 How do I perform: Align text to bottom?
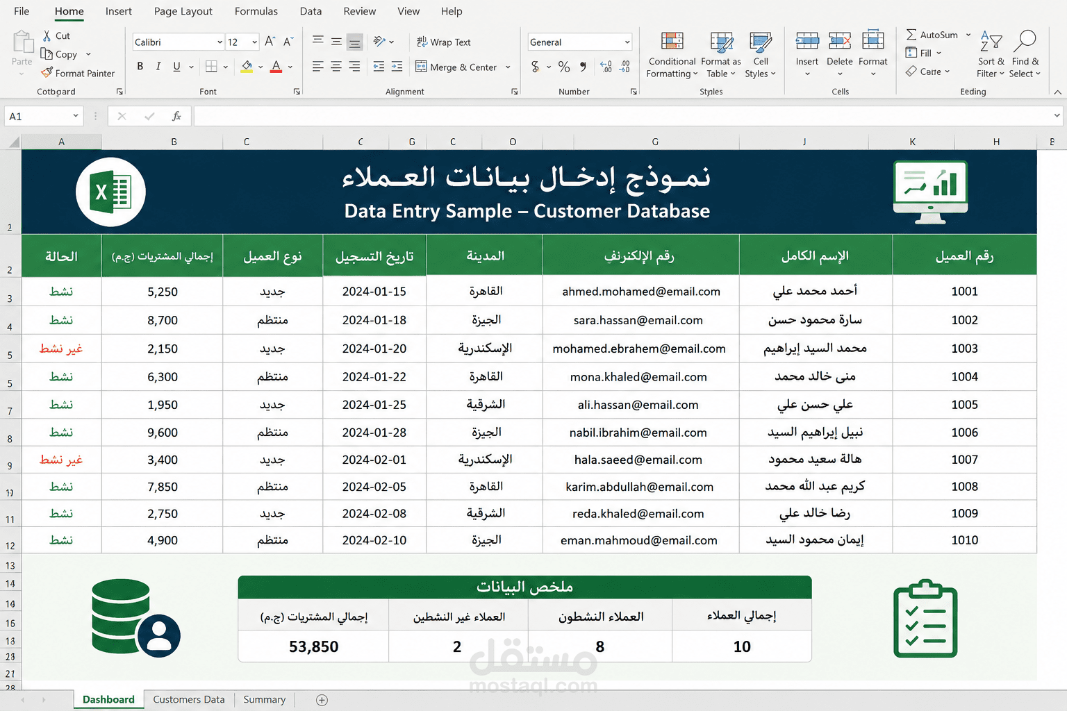click(354, 42)
